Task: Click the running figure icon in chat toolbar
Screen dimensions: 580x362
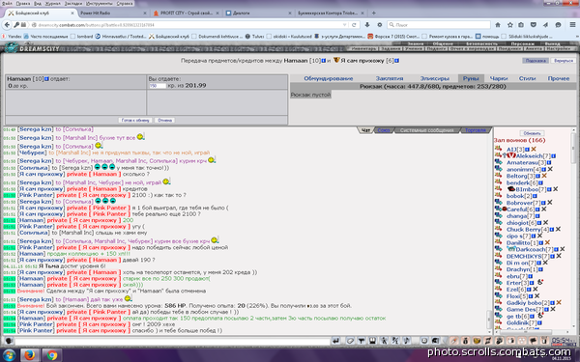Action: [x=384, y=341]
